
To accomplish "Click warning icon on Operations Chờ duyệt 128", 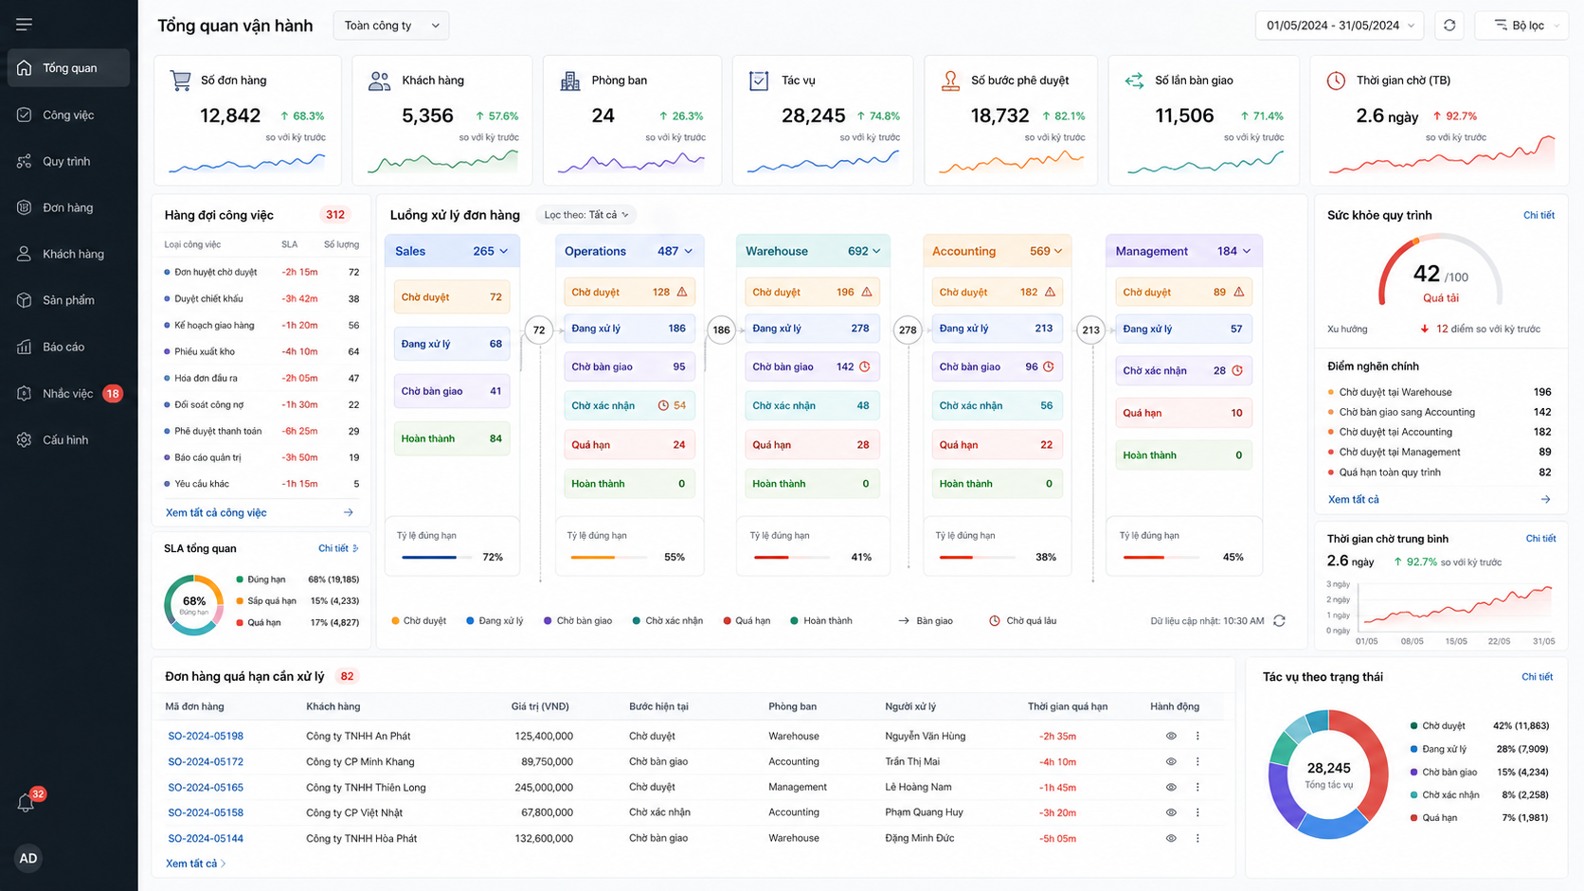I will pyautogui.click(x=681, y=292).
